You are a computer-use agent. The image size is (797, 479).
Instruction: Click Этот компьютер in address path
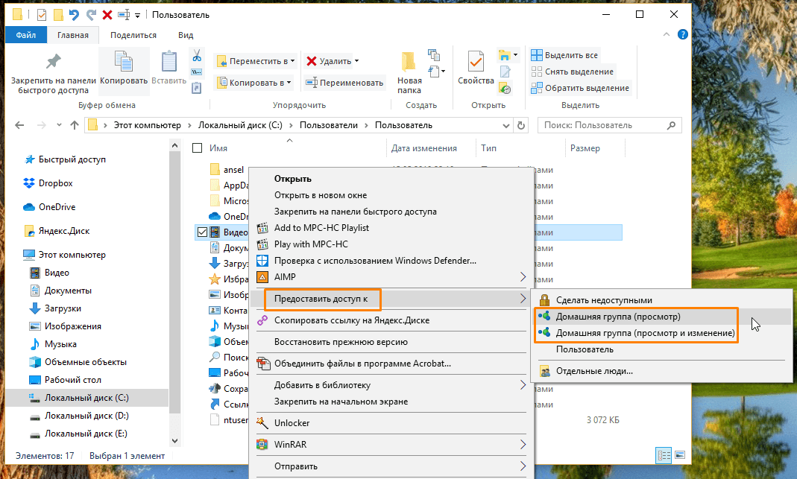(x=148, y=125)
